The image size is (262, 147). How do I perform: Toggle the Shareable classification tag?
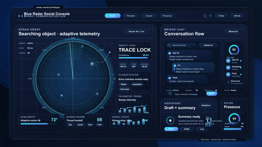click(x=125, y=89)
